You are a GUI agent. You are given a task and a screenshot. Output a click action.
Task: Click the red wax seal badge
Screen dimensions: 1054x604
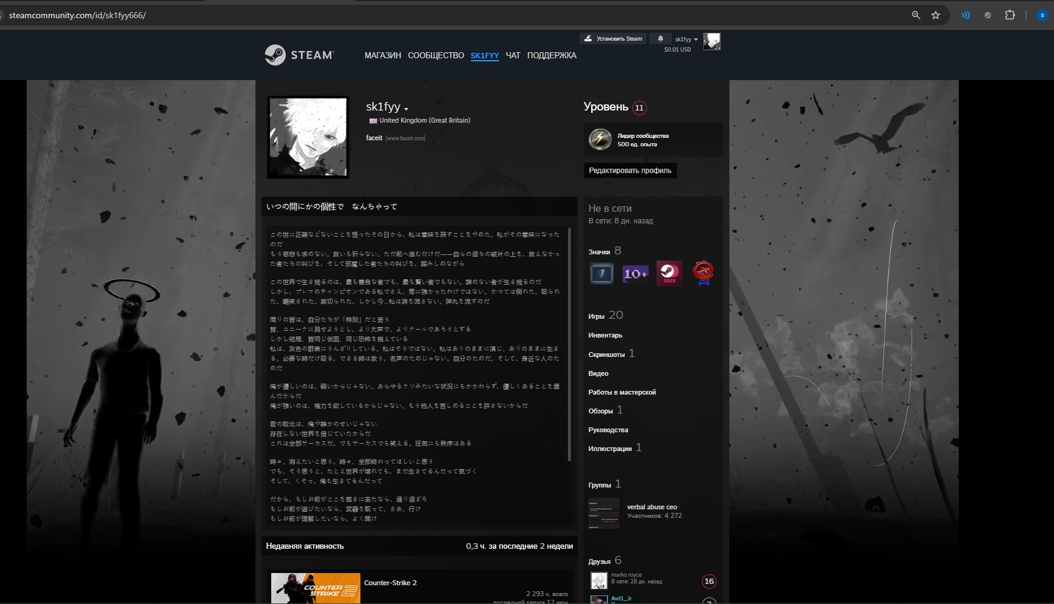703,273
